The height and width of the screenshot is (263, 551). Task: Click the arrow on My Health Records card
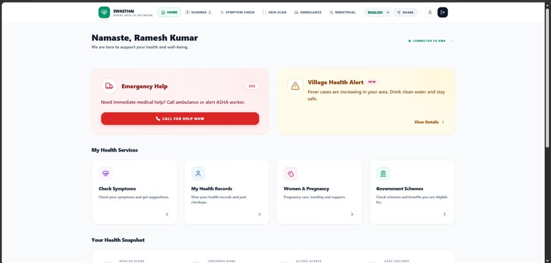[259, 214]
